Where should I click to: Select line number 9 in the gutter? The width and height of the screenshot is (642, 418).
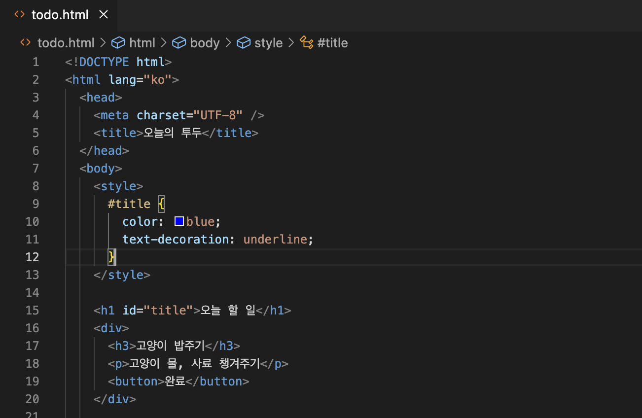pyautogui.click(x=35, y=204)
